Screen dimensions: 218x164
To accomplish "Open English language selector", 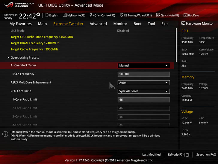I will click(x=52, y=15).
